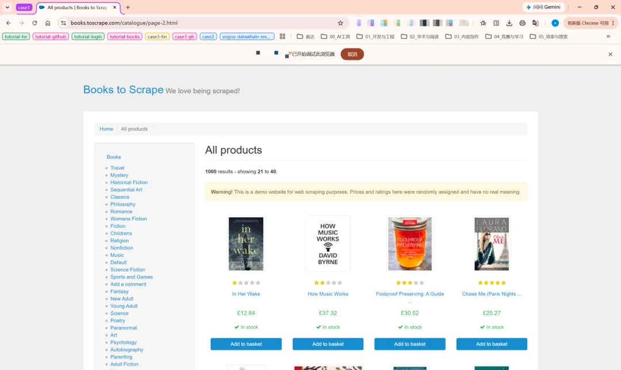Viewport: 621px width, 370px height.
Task: Dismiss the debugging notification bar
Action: (610, 54)
